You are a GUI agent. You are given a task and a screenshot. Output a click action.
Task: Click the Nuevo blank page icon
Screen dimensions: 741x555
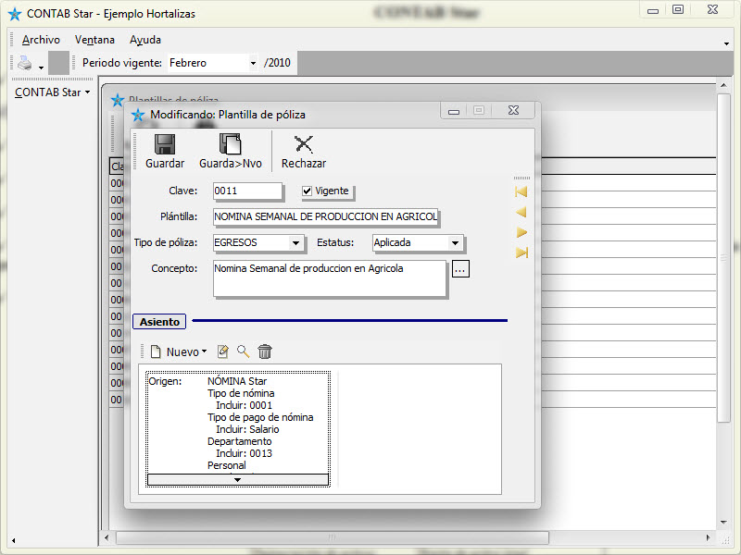156,351
